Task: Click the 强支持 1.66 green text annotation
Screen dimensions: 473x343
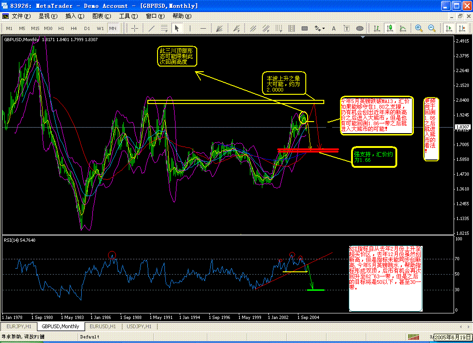Action: [x=374, y=157]
